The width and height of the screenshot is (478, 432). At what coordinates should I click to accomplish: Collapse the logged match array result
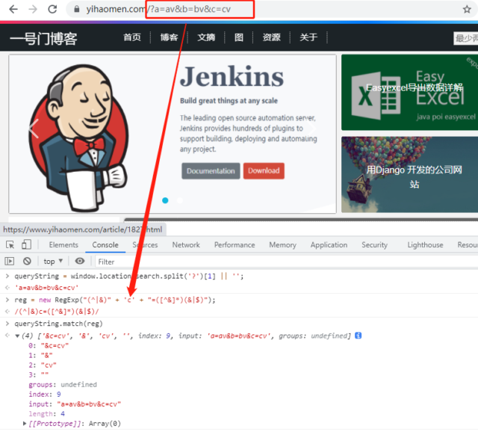click(x=18, y=336)
